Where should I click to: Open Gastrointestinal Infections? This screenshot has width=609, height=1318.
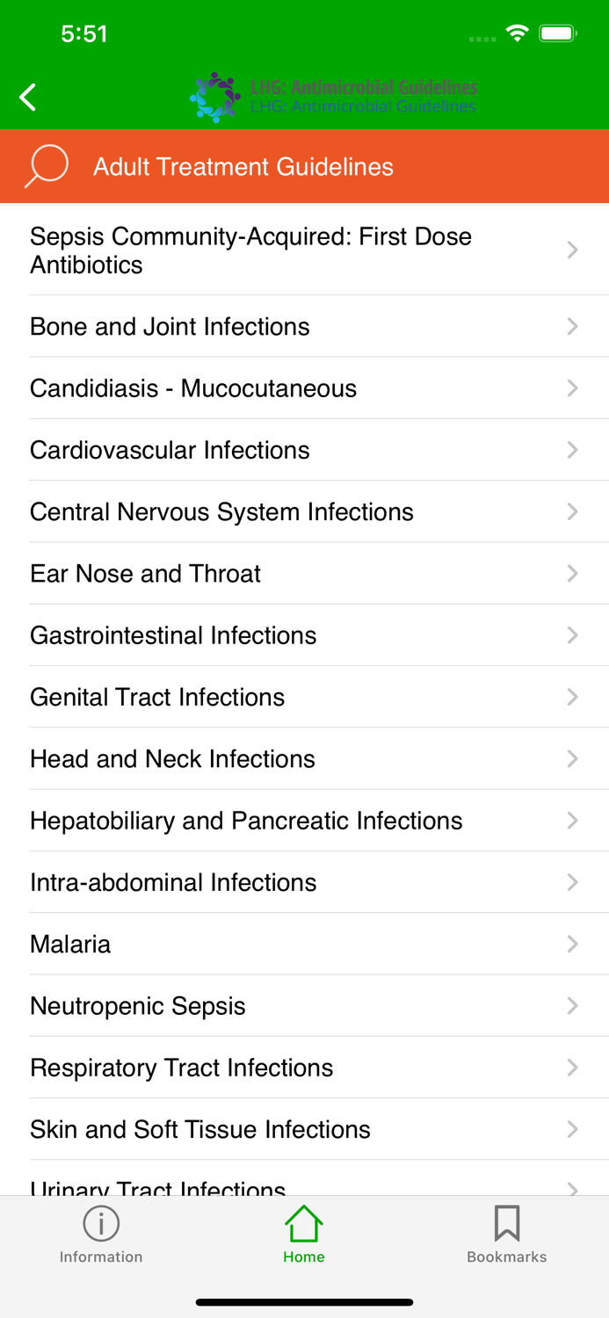(x=173, y=634)
